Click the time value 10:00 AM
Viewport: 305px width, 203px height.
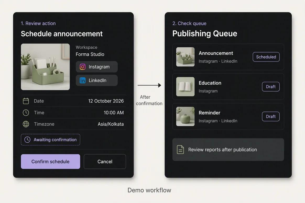[114, 113]
